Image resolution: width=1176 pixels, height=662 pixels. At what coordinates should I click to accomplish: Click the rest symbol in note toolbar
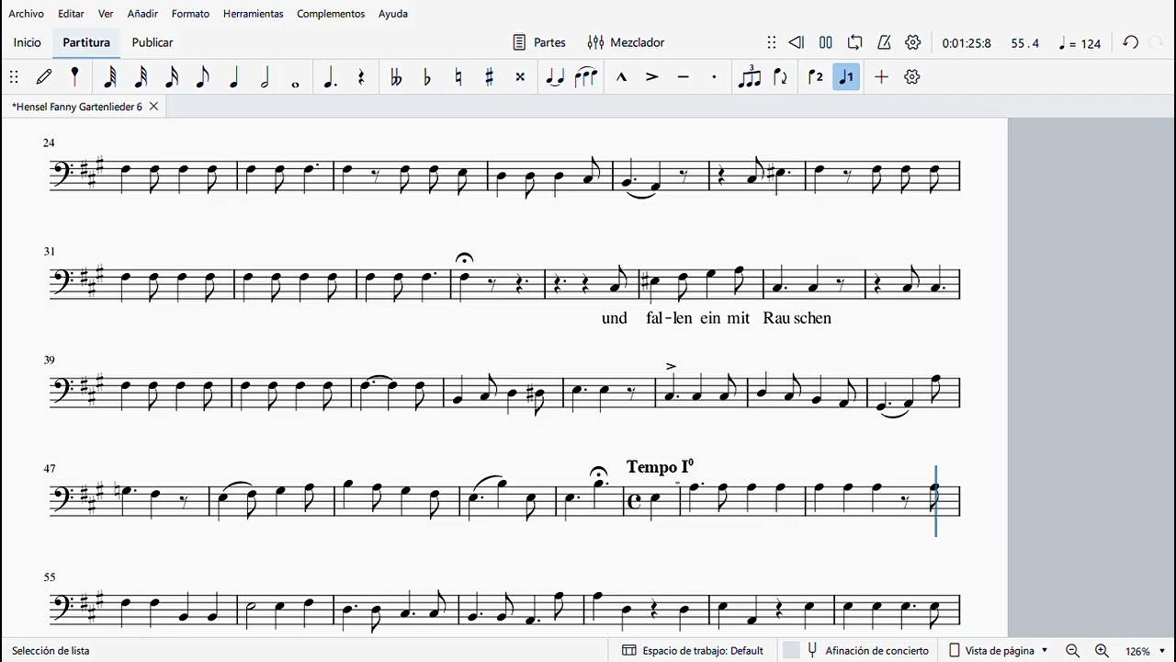[361, 77]
